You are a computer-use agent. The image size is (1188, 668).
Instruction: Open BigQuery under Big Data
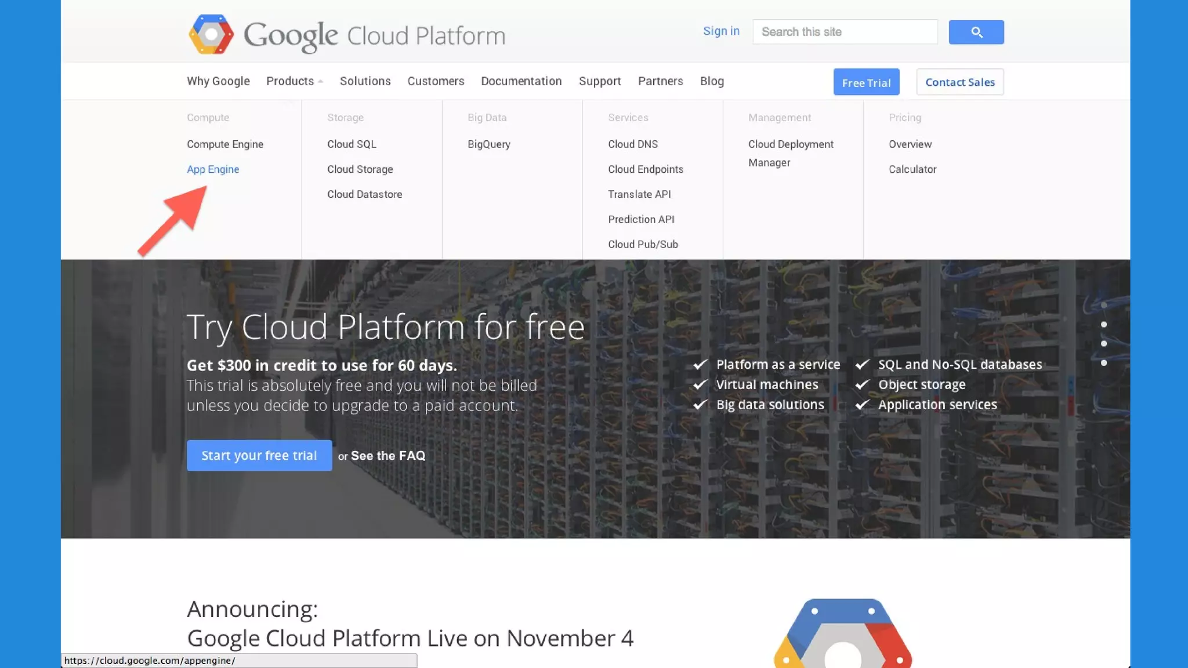click(x=488, y=144)
